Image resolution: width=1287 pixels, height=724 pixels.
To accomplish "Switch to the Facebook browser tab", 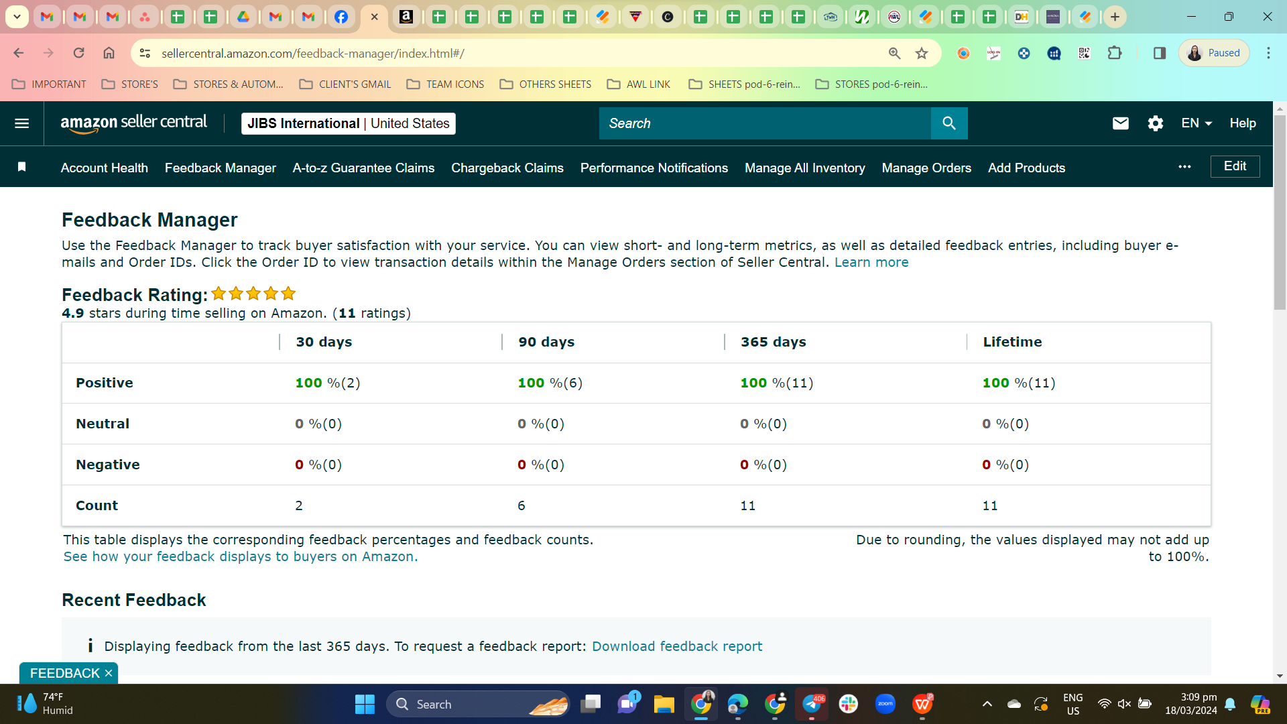I will tap(341, 17).
